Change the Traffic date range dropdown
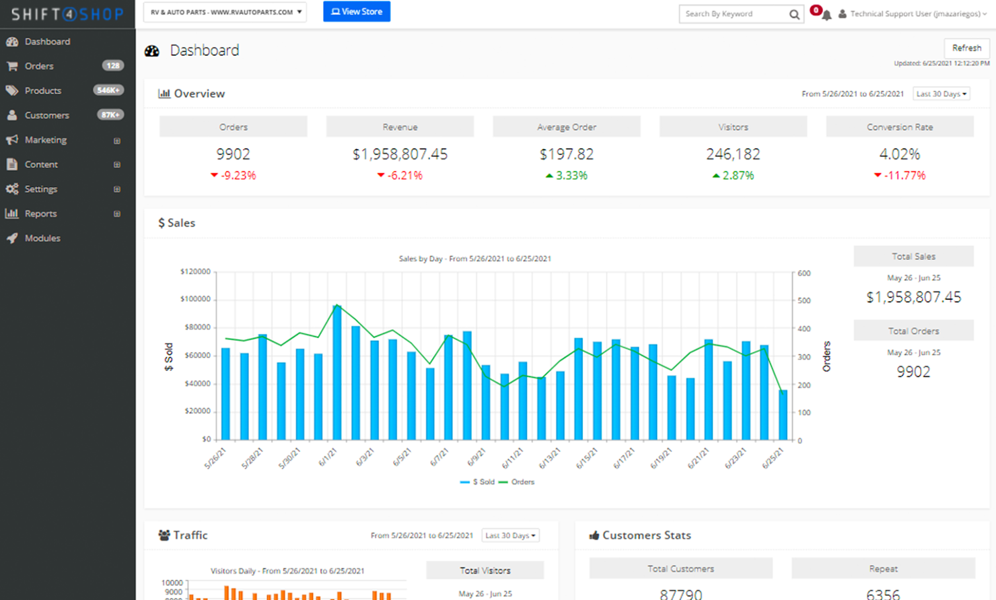Image resolution: width=996 pixels, height=600 pixels. [x=510, y=535]
